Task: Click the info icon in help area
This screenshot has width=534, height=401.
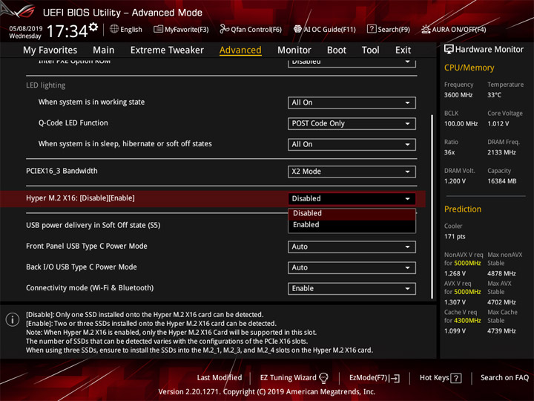Action: coord(13,319)
